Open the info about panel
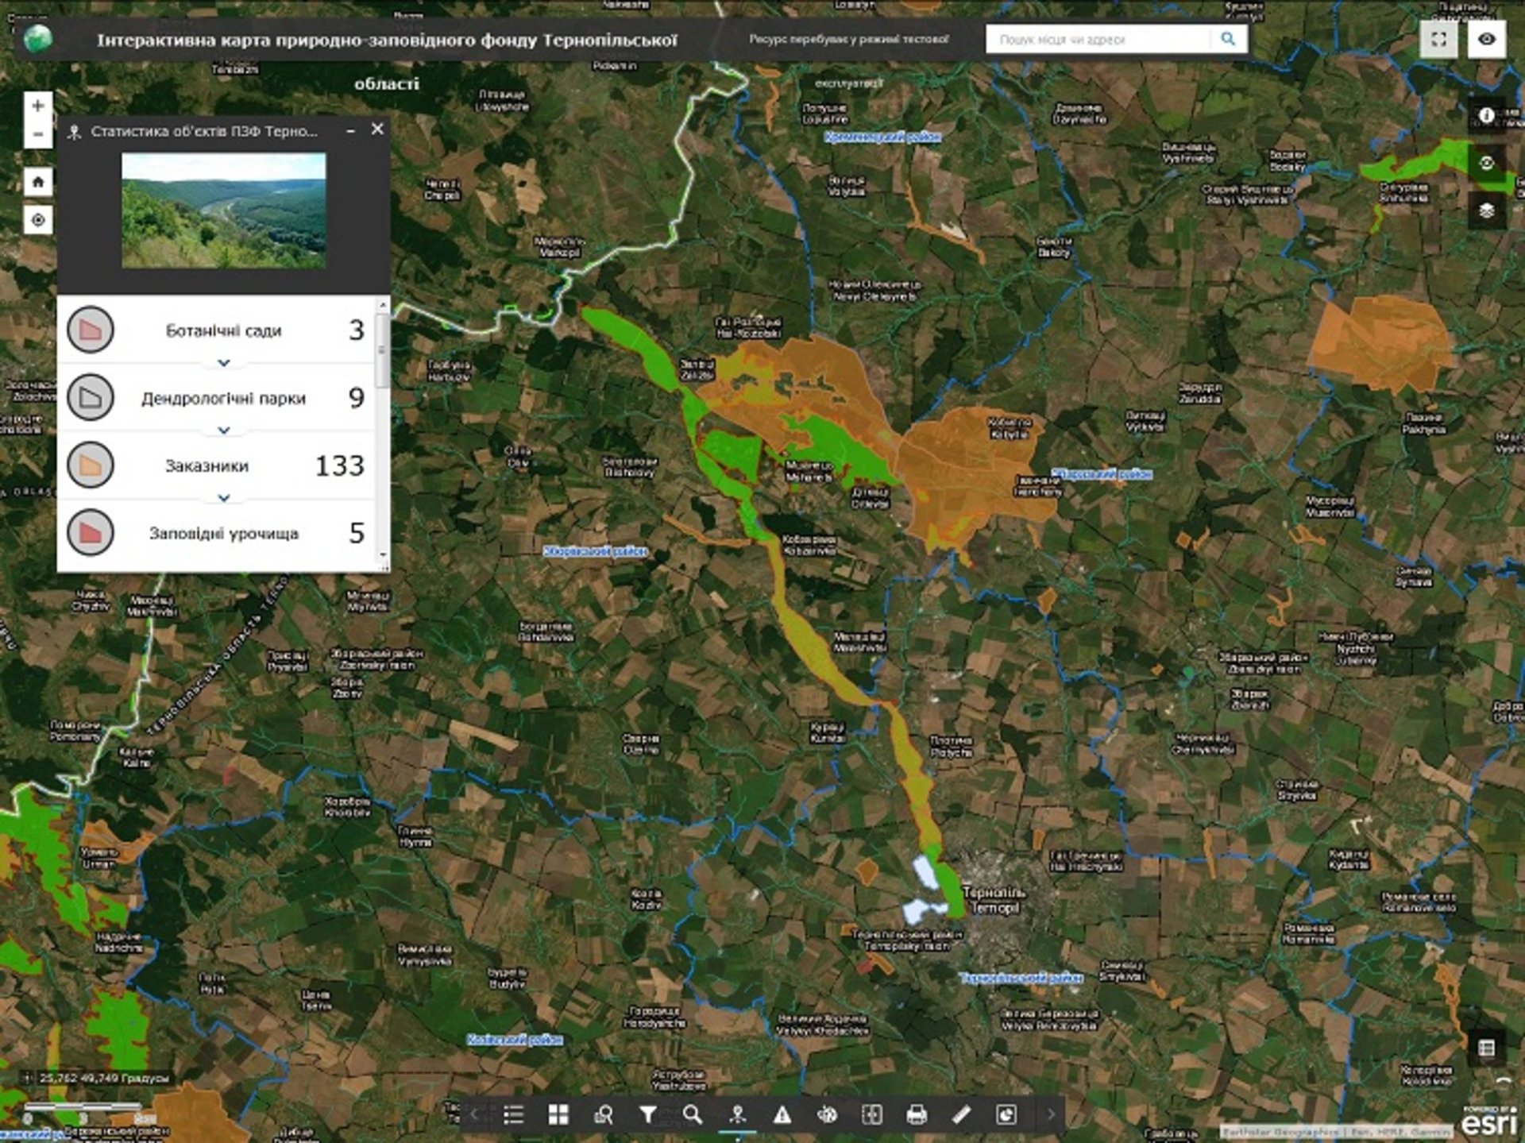The height and width of the screenshot is (1143, 1525). click(x=1487, y=116)
